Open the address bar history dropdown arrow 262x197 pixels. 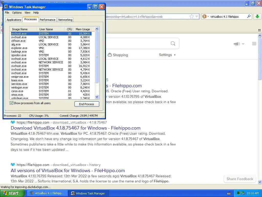pyautogui.click(x=197, y=17)
